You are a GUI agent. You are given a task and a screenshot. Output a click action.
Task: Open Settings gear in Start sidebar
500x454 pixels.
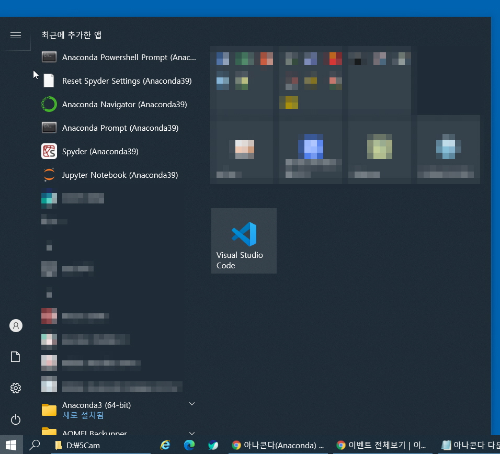[16, 388]
